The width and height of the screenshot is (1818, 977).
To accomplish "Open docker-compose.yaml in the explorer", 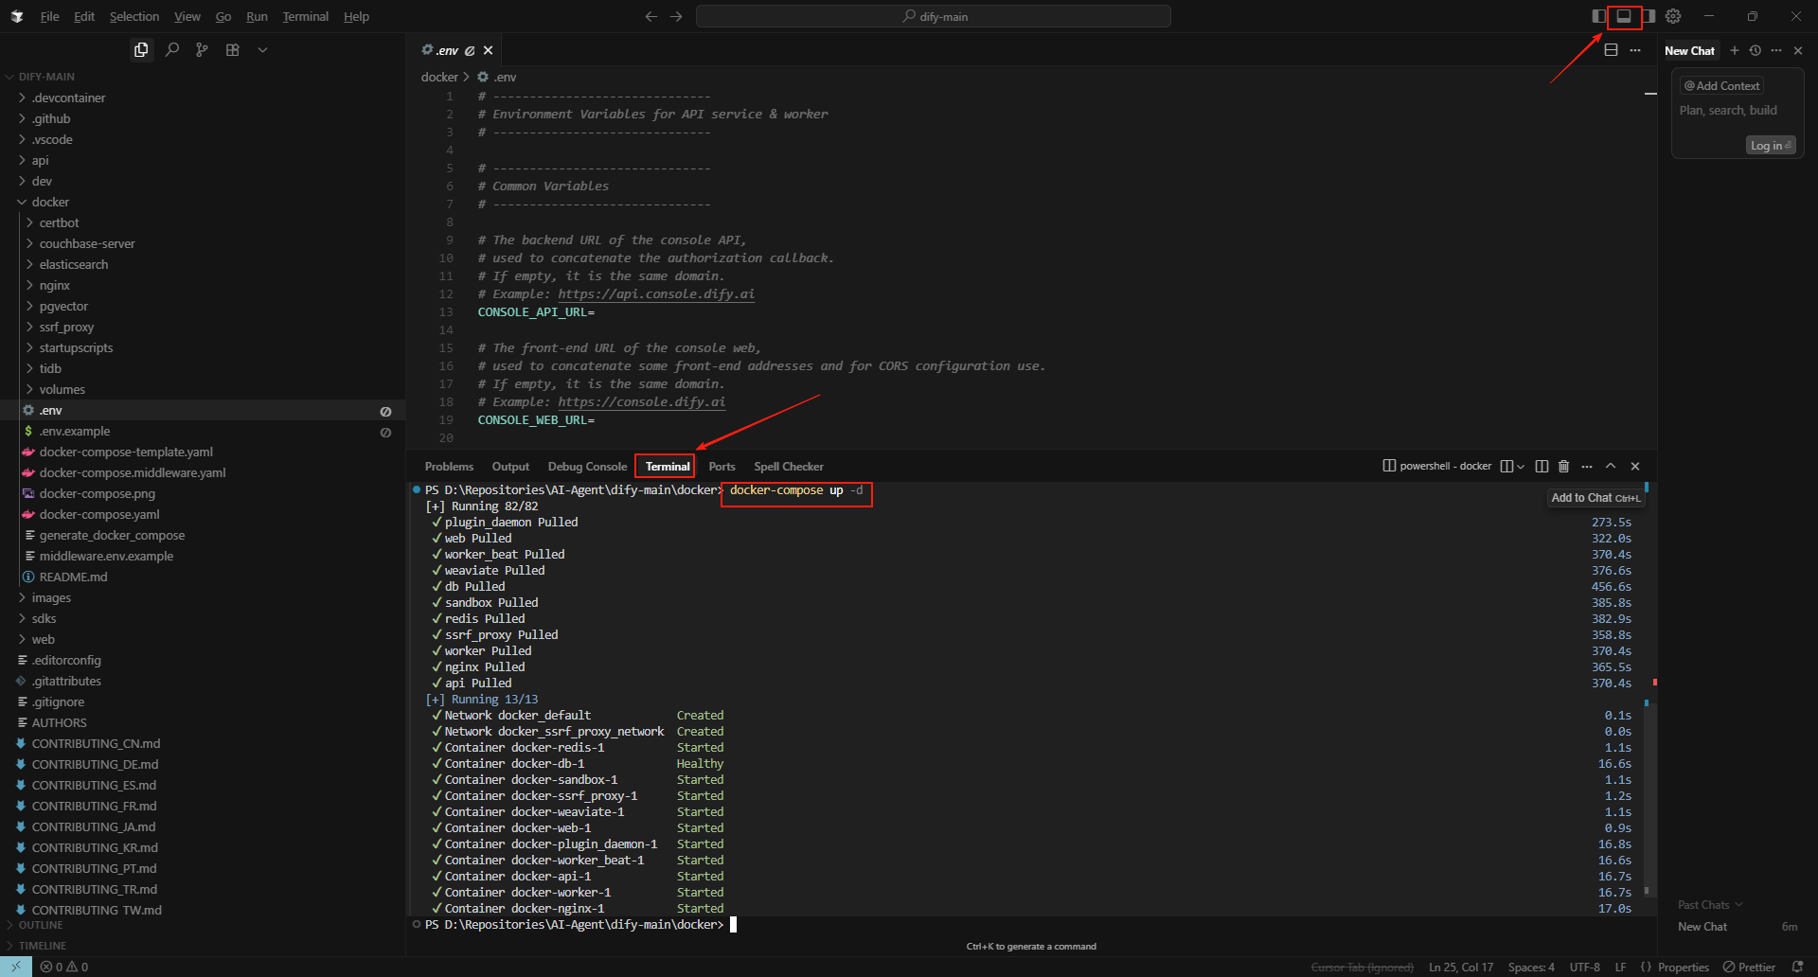I will 99,514.
